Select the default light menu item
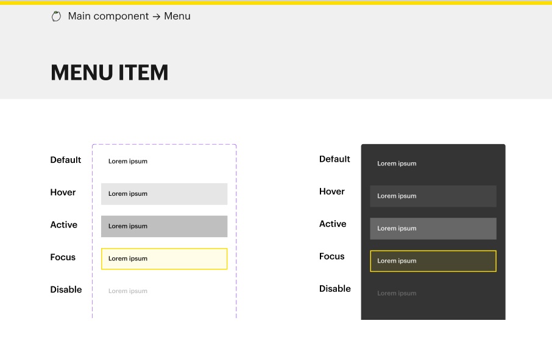Image resolution: width=552 pixels, height=346 pixels. pyautogui.click(x=164, y=162)
